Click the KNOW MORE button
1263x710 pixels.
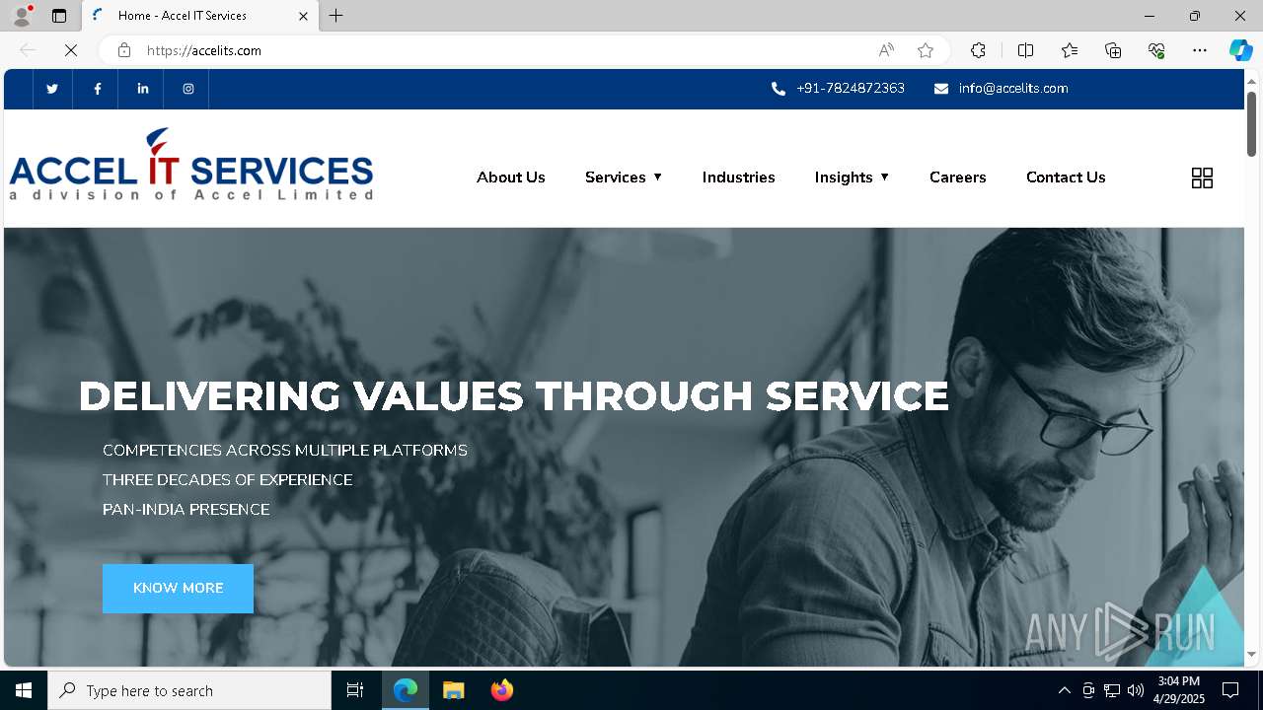click(x=178, y=589)
